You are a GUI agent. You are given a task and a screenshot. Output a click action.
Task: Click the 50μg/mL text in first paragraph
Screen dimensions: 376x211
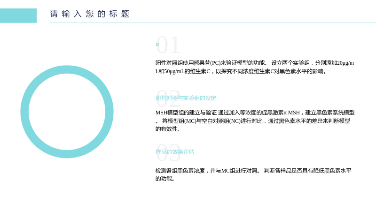tap(174, 71)
